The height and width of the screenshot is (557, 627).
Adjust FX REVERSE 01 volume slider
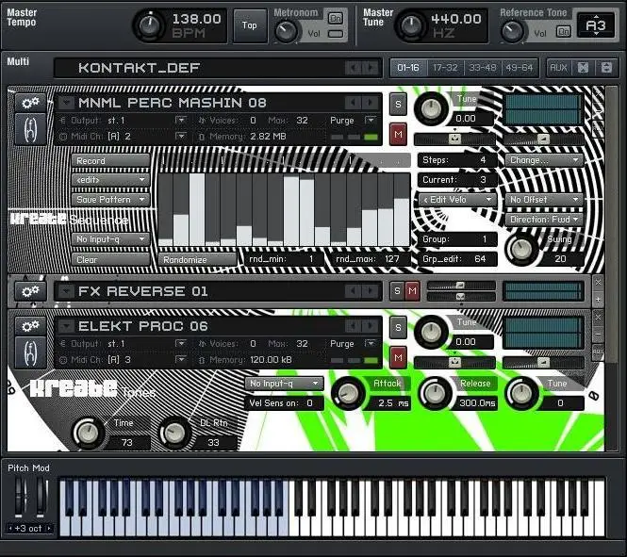[461, 286]
